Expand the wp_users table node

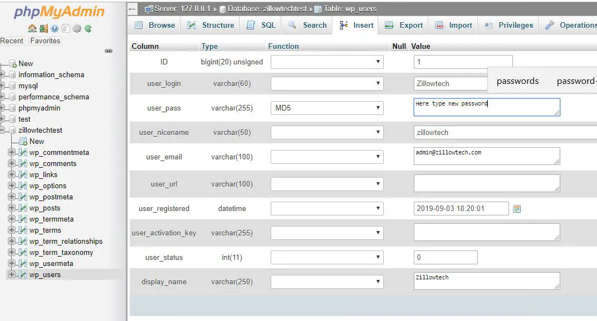(12, 274)
